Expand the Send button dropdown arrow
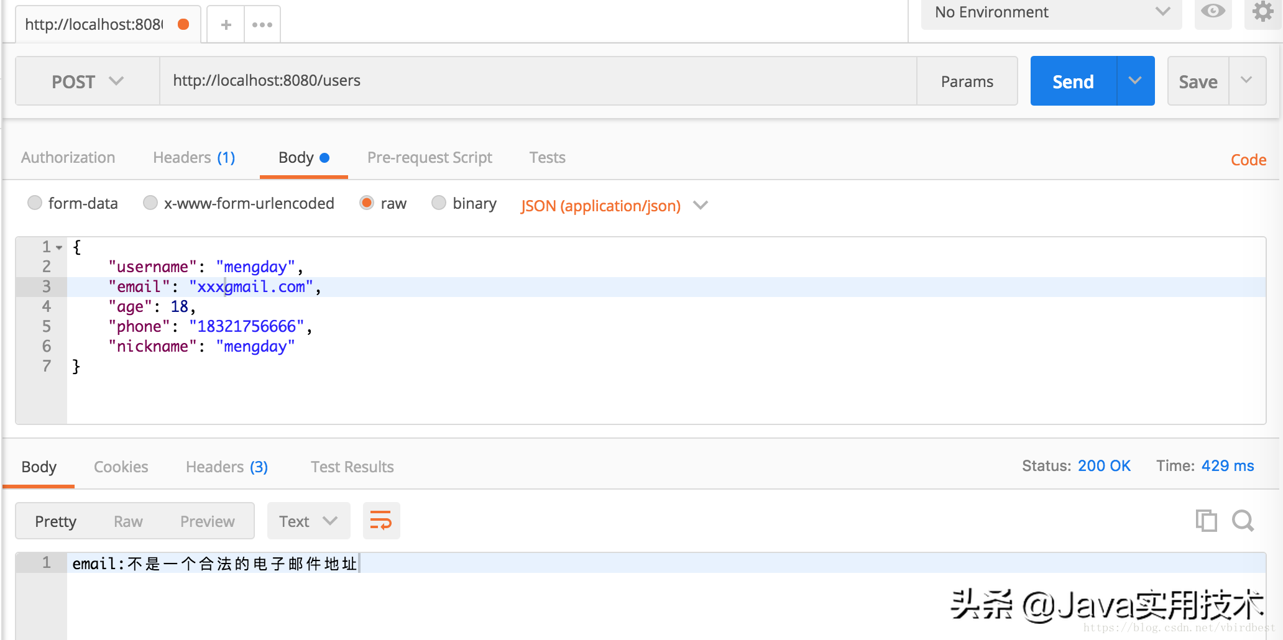 (x=1136, y=81)
